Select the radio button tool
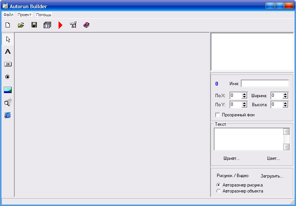Viewport: 296px width, 206px height. pyautogui.click(x=8, y=77)
